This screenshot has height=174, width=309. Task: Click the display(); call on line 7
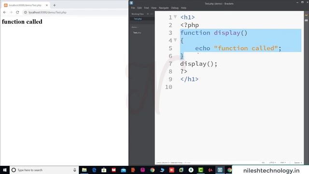(x=198, y=64)
